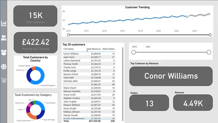Viewport: 218px width, 123px height.
Task: Select Stephen Hudson row in table
Action: point(89,98)
